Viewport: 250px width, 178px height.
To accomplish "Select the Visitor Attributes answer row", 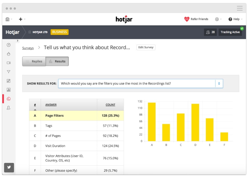I will (76, 158).
